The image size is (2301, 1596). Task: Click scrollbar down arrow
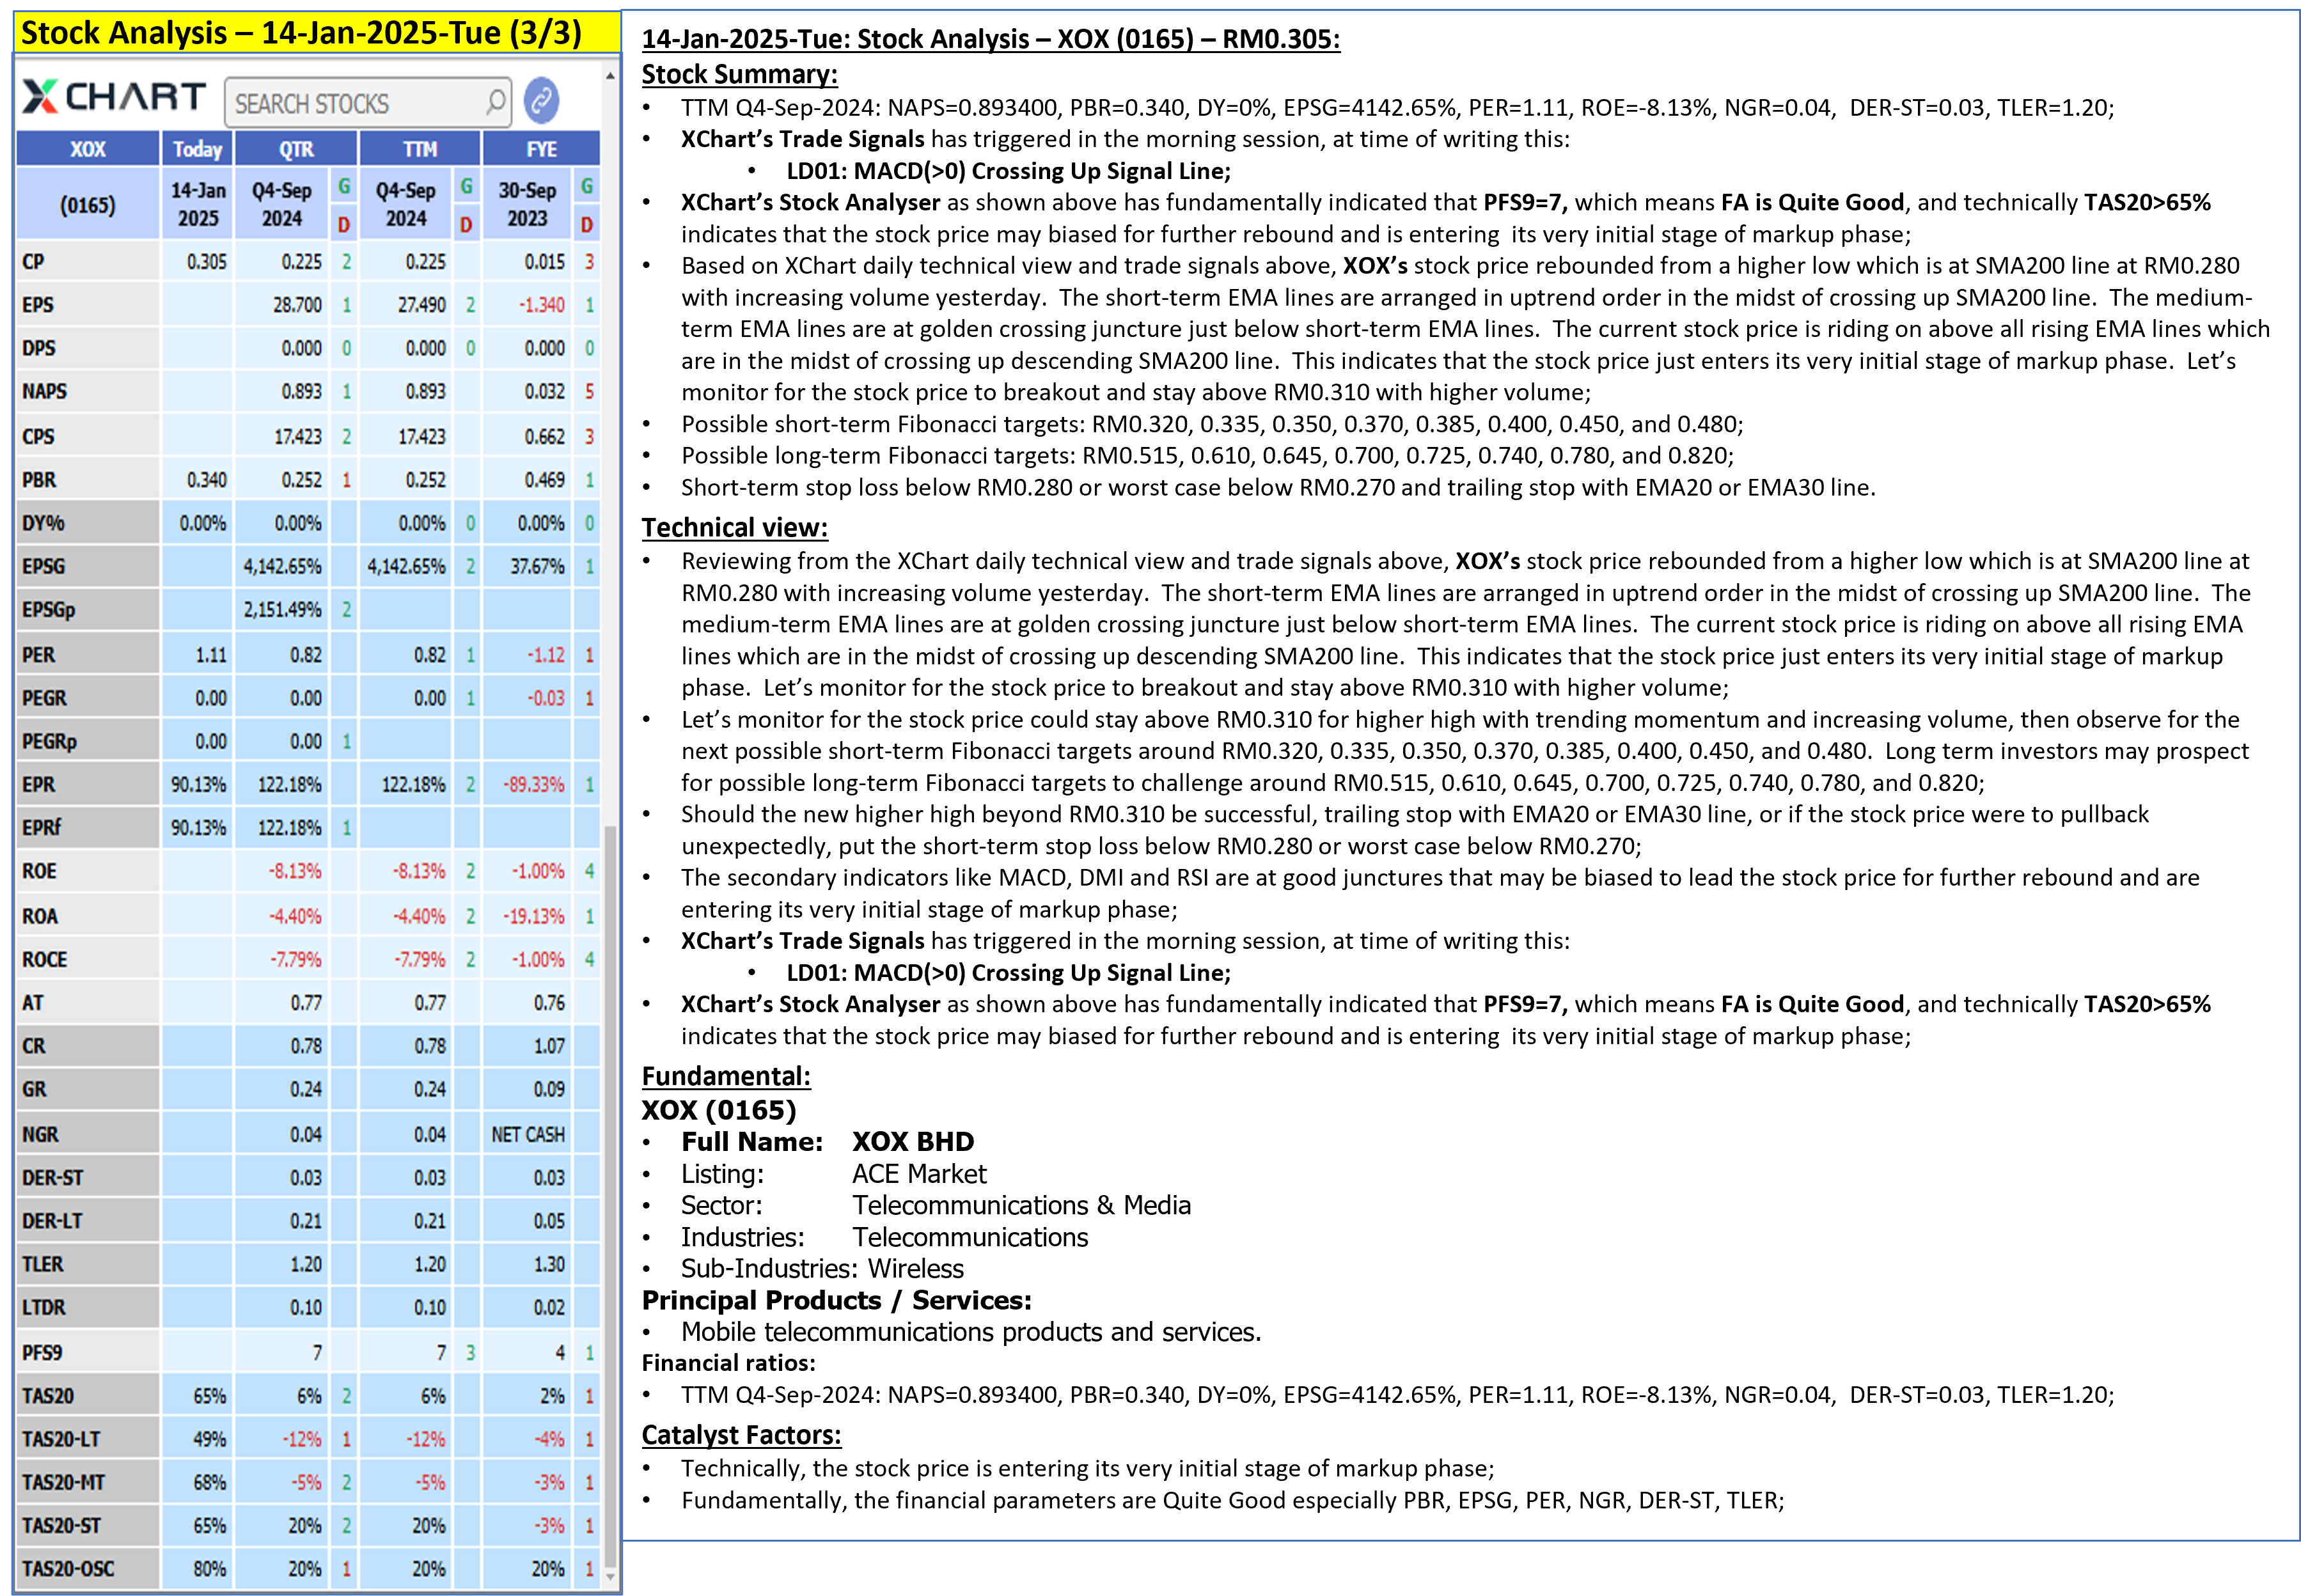click(x=610, y=1577)
